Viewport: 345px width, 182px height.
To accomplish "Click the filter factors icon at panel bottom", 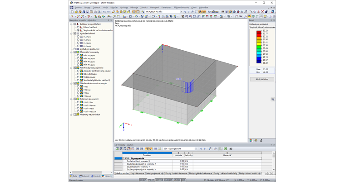I will [261, 140].
